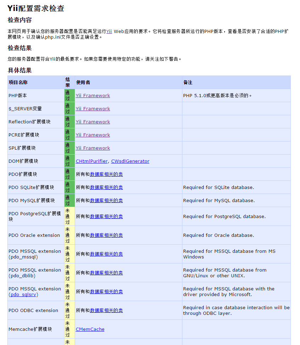Click the 结果 column header
Viewport: 300px width, 345px height.
pos(69,82)
